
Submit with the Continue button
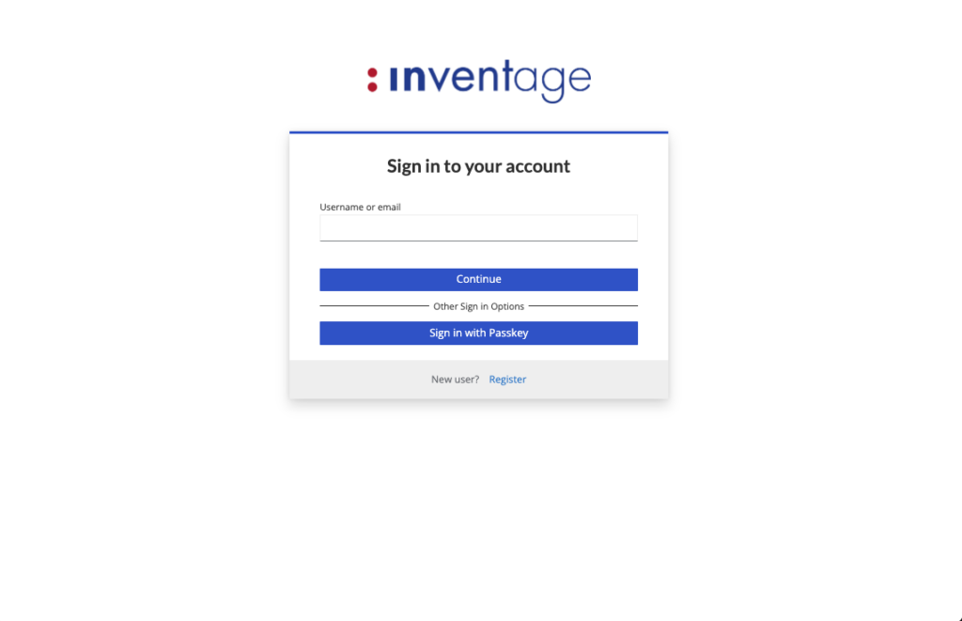point(478,279)
